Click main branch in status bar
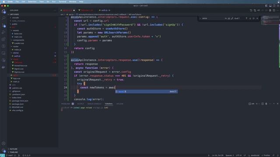280x157 pixels. (x=10, y=155)
